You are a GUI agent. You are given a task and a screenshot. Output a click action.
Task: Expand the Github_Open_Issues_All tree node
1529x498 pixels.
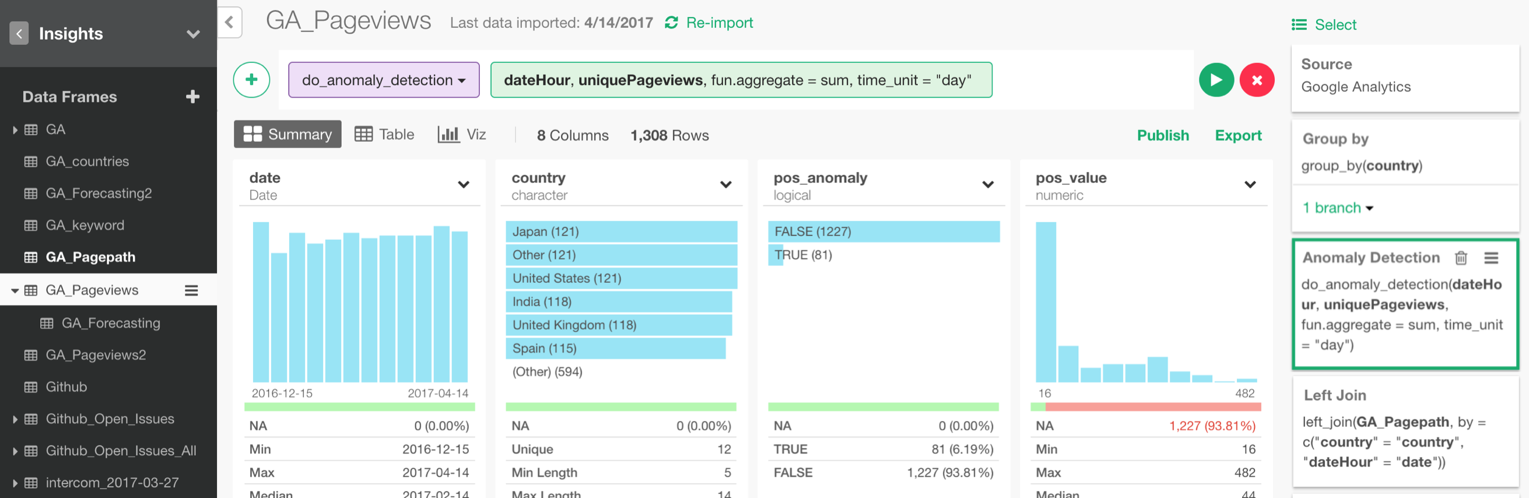(15, 451)
